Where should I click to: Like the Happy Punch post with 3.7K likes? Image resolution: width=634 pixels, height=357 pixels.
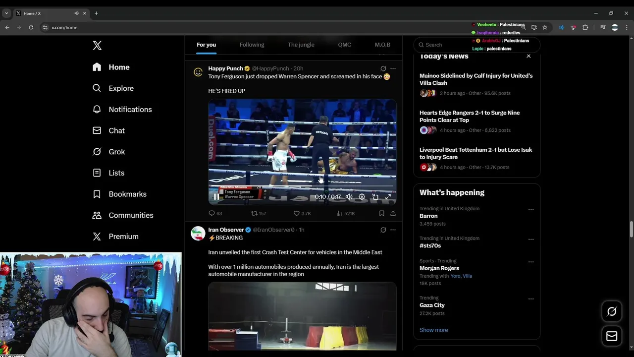click(302, 213)
